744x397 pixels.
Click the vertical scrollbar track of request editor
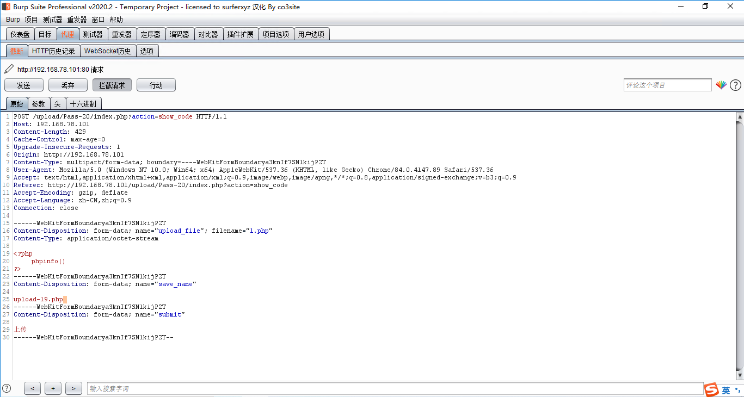click(x=740, y=246)
